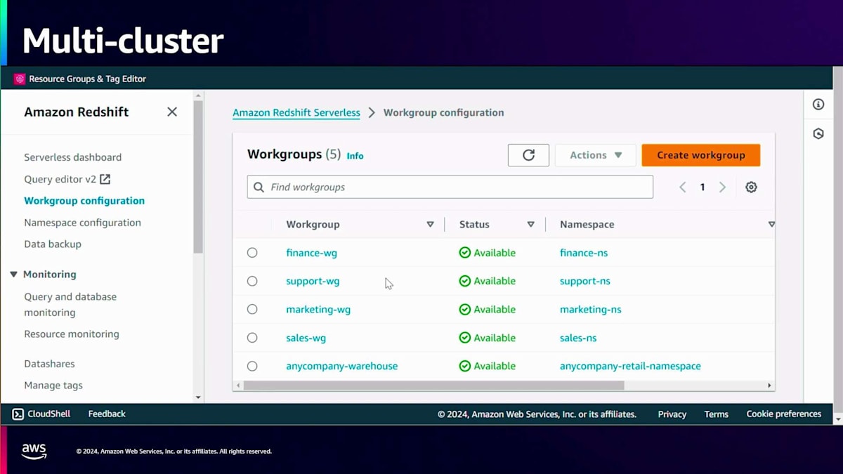Go to next page of workgroups
Image resolution: width=843 pixels, height=474 pixels.
[722, 187]
